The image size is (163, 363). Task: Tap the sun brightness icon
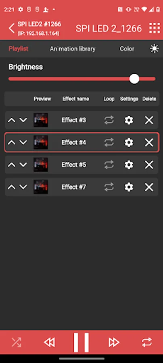(155, 49)
